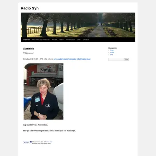156x156 pixels.
Task: Click the Gå med Facebook link
Action: (x=50, y=142)
